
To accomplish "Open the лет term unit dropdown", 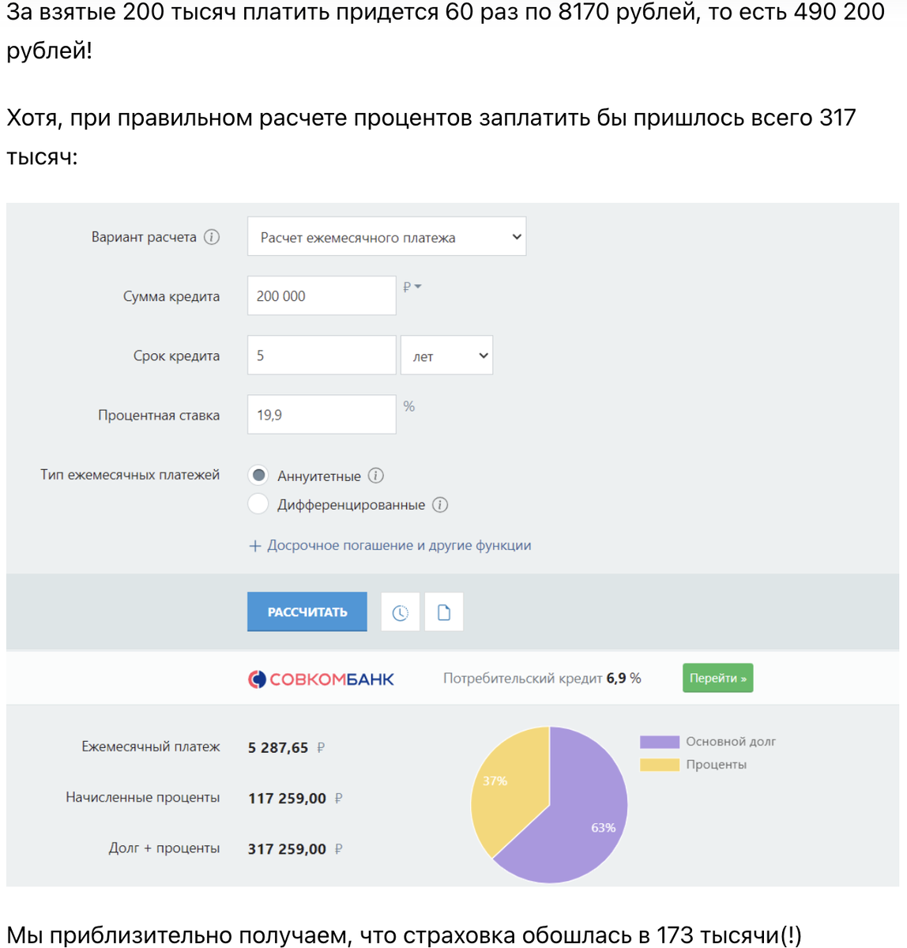I will tap(446, 355).
